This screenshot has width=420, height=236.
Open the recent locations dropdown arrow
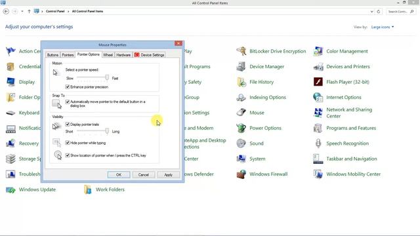(22, 12)
